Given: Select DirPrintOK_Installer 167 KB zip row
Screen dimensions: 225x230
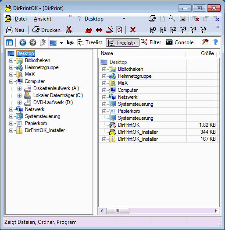Looking at the screenshot, I should 159,139.
